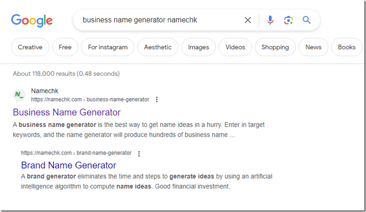Start voice search with microphone icon
366x212 pixels.
pos(270,20)
